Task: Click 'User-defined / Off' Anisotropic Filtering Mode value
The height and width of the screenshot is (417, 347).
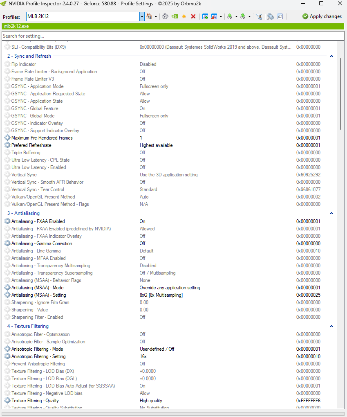Action: tap(157, 349)
